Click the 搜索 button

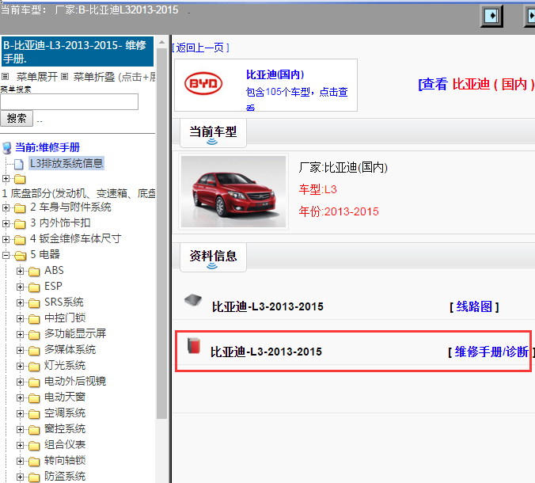(x=17, y=119)
